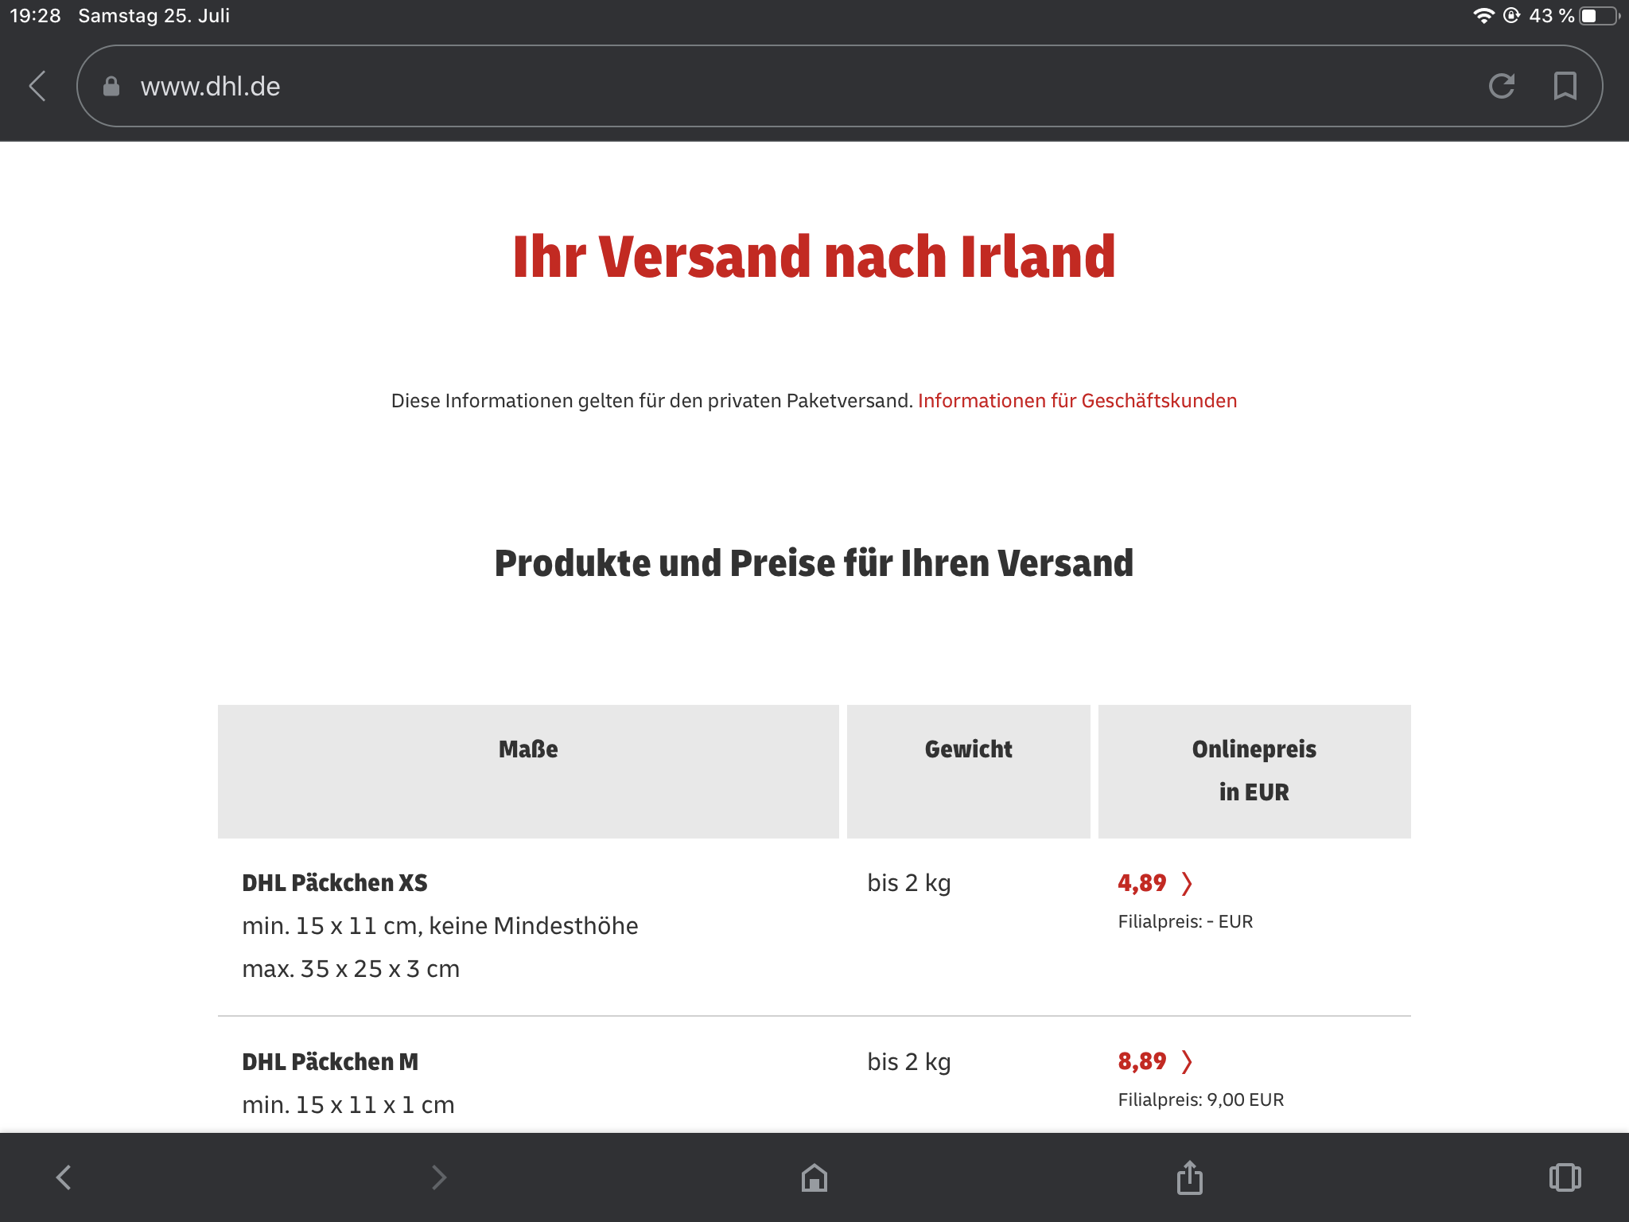Click the Gewicht column header
The width and height of the screenshot is (1629, 1222).
pos(968,771)
